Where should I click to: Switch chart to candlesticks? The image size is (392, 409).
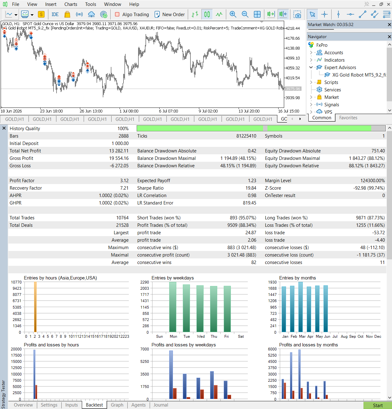tap(207, 15)
